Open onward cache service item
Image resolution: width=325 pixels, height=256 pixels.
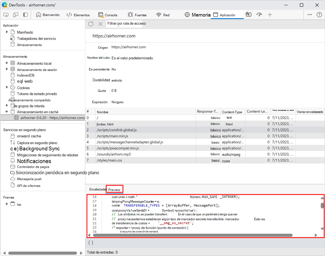(29, 136)
